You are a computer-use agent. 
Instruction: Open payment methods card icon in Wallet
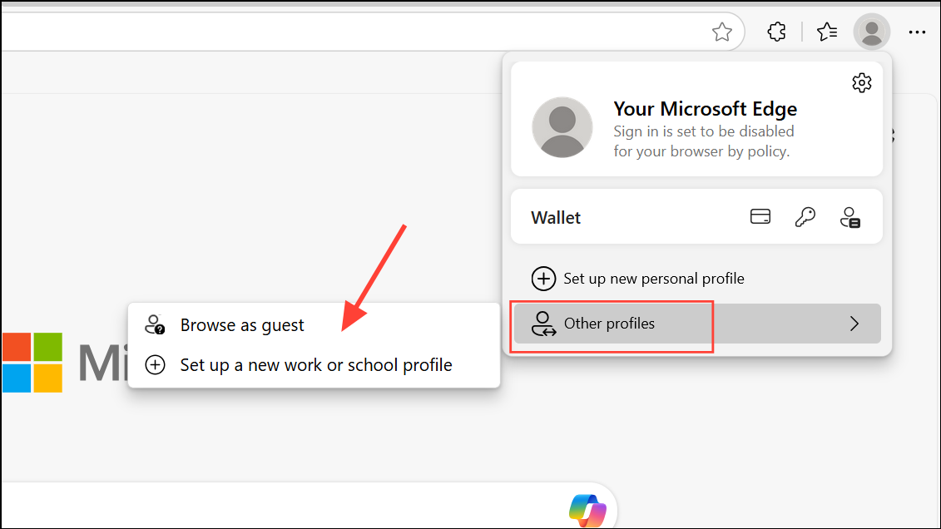click(x=760, y=216)
